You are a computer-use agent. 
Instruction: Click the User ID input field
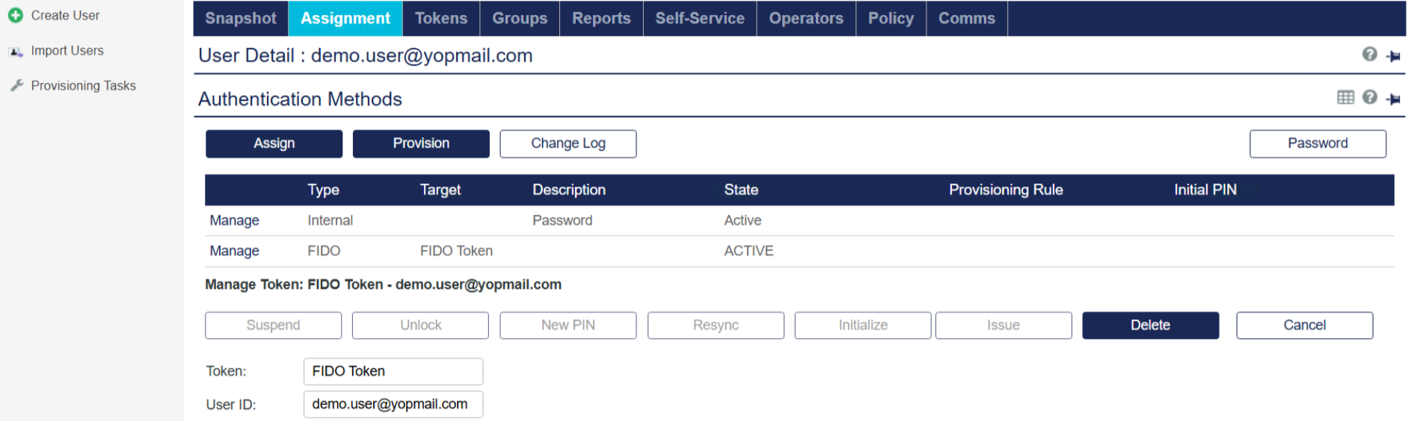point(393,405)
